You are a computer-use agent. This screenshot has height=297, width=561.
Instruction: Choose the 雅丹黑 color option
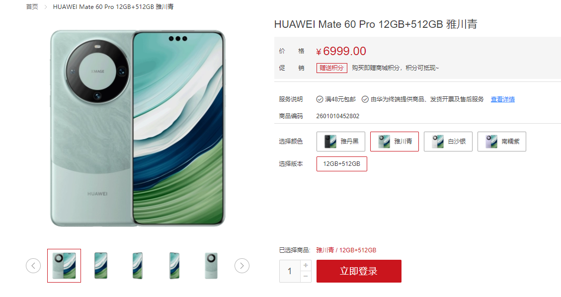click(x=340, y=142)
